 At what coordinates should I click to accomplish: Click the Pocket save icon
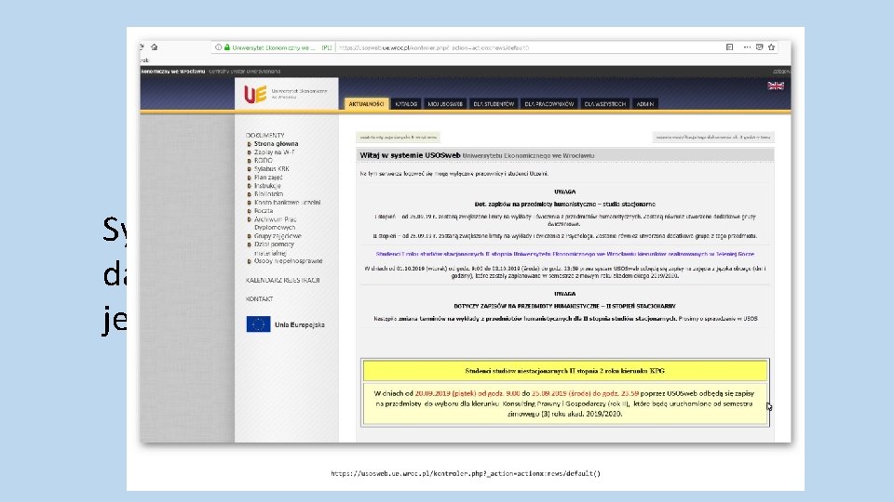point(760,47)
